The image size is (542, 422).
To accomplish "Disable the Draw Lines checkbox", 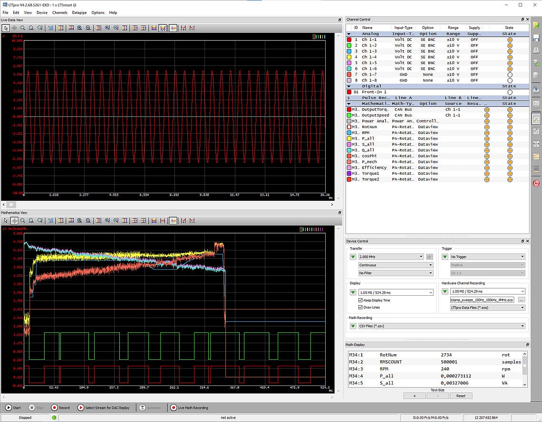I will click(360, 307).
